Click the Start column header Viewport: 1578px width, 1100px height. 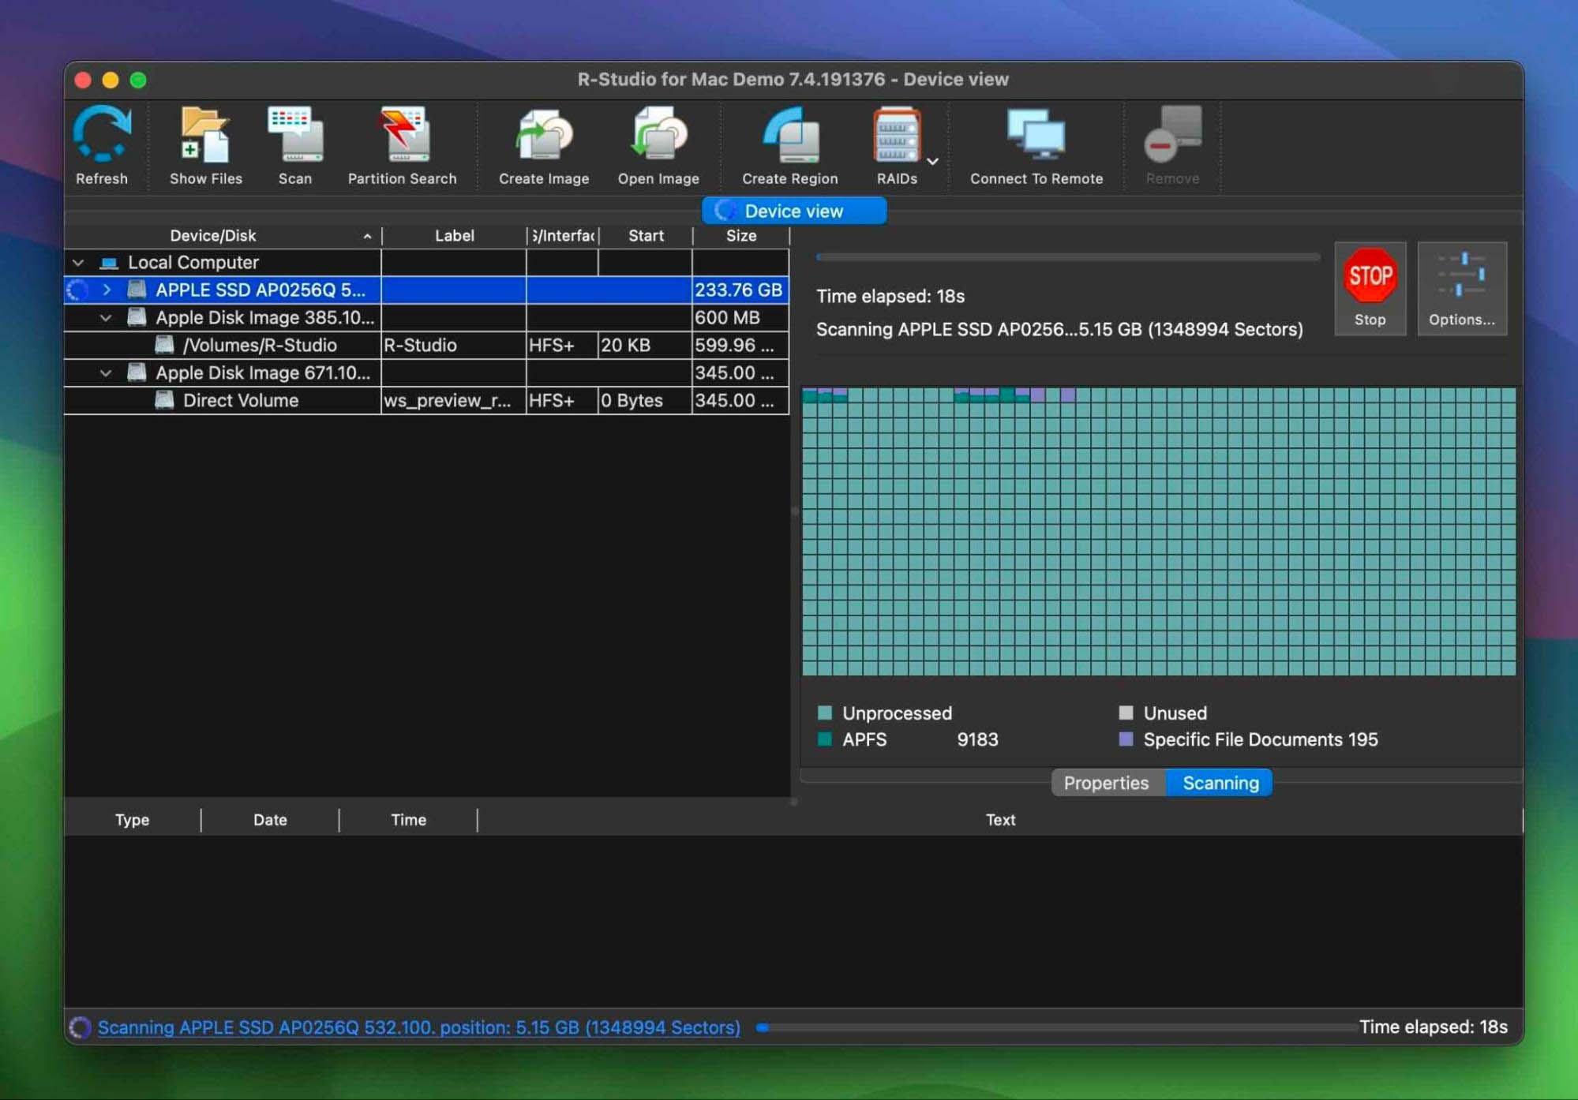(646, 235)
